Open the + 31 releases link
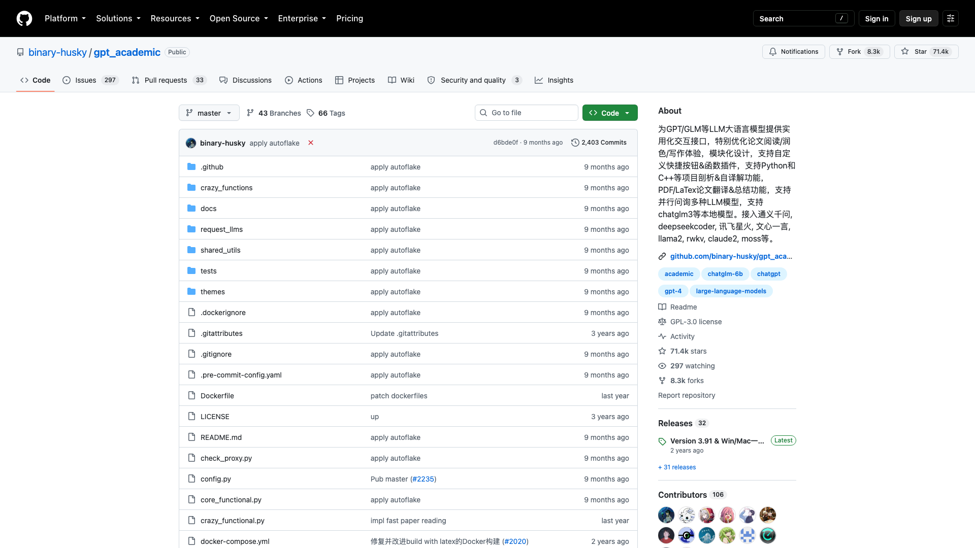975x548 pixels. pos(677,467)
